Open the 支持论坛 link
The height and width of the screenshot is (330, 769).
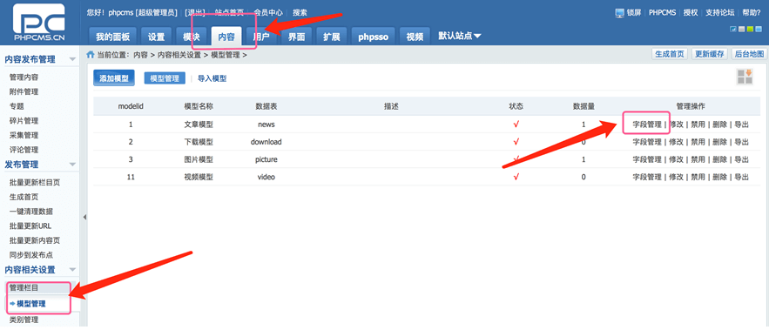point(720,13)
